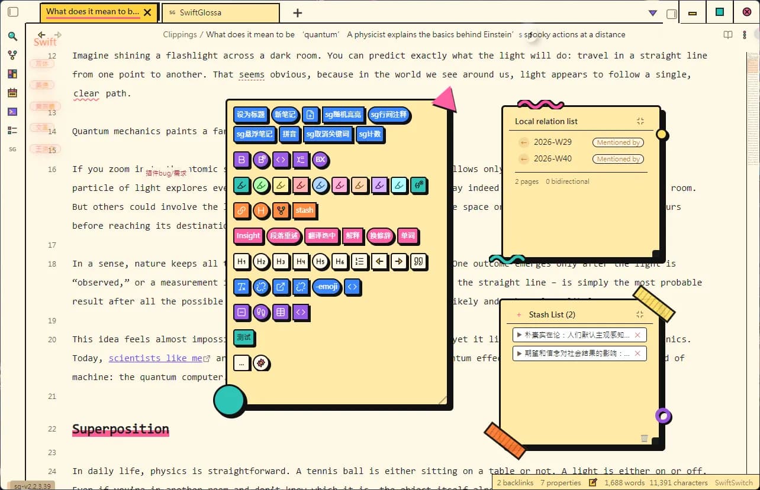Viewport: 760px width, 490px height.
Task: Open the note's three-dot more options menu
Action: 745,35
